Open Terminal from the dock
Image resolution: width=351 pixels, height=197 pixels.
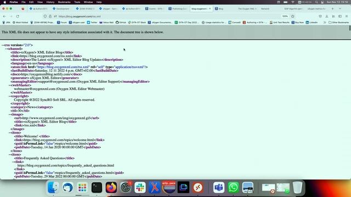pos(97,187)
